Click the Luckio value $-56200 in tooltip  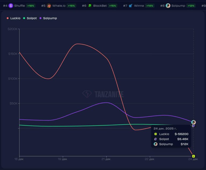coord(181,134)
